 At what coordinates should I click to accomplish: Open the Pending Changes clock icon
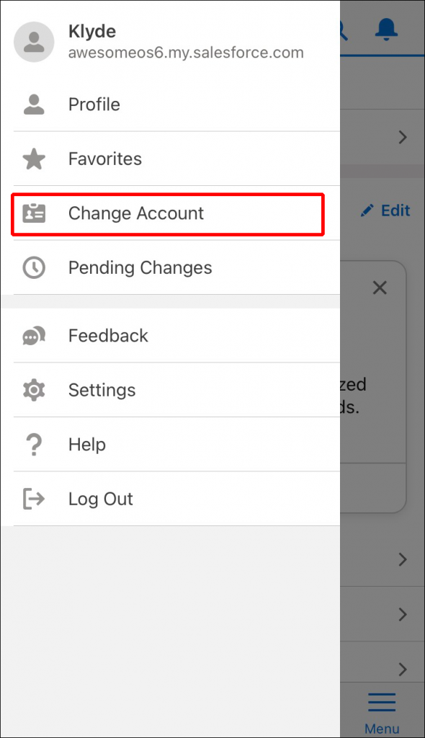tap(34, 267)
